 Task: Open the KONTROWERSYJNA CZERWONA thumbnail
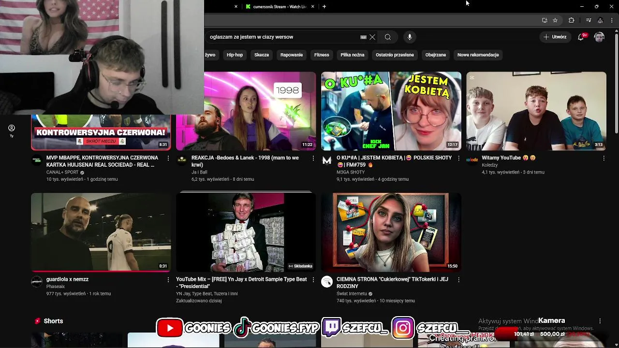point(101,132)
